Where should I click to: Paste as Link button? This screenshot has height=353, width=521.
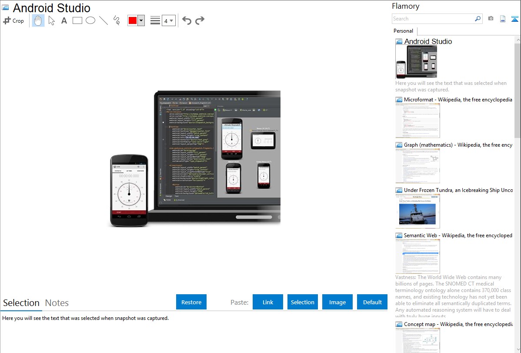coord(268,302)
